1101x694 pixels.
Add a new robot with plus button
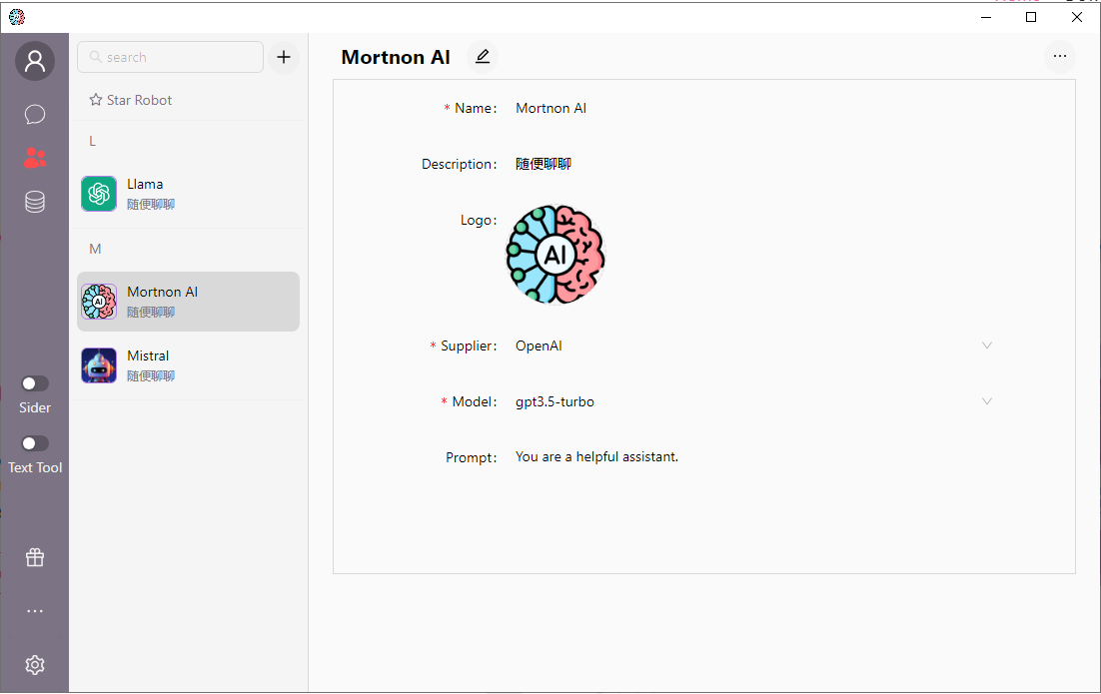tap(284, 57)
